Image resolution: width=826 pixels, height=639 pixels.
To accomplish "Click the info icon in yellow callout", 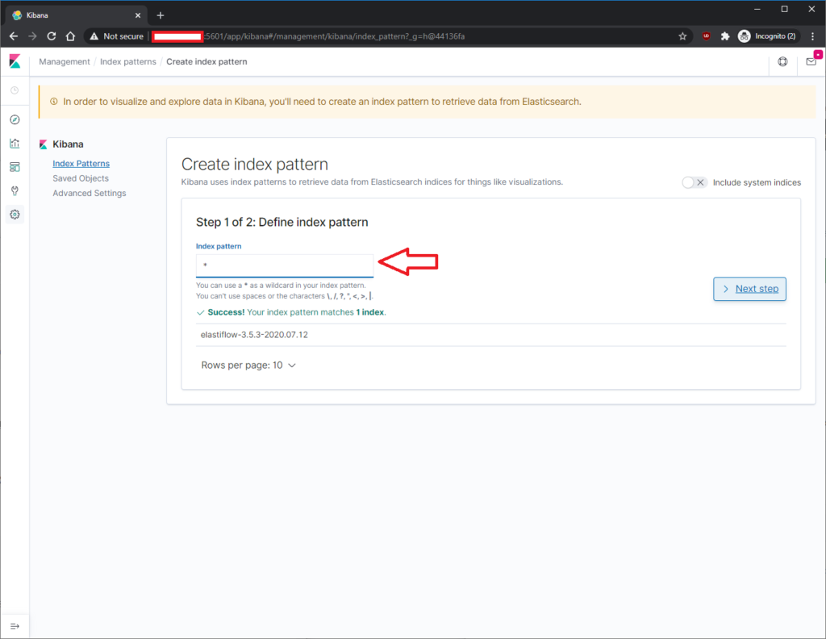I will (x=54, y=102).
